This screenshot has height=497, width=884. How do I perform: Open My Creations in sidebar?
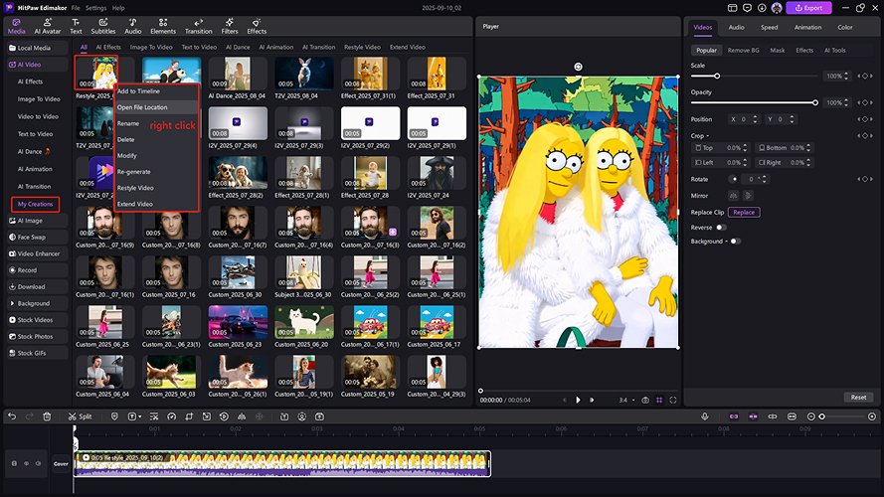[35, 204]
